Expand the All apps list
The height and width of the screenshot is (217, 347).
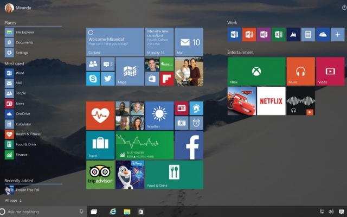pos(13,201)
